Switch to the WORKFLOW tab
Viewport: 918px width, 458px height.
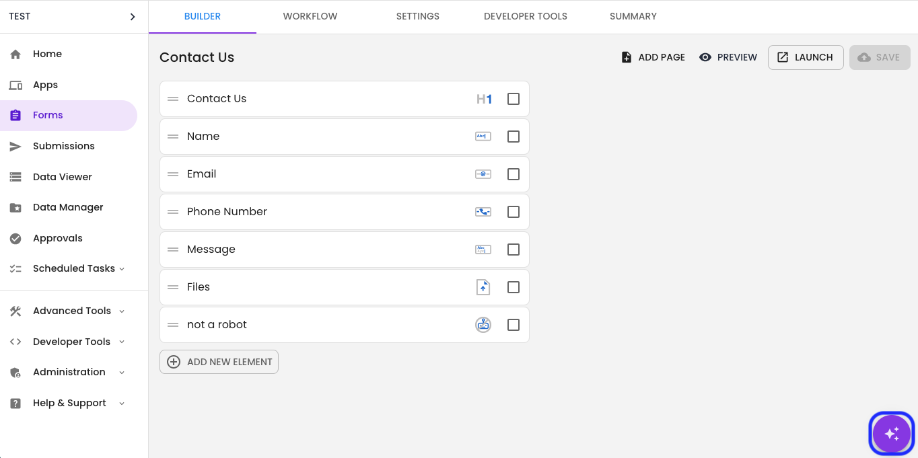310,17
